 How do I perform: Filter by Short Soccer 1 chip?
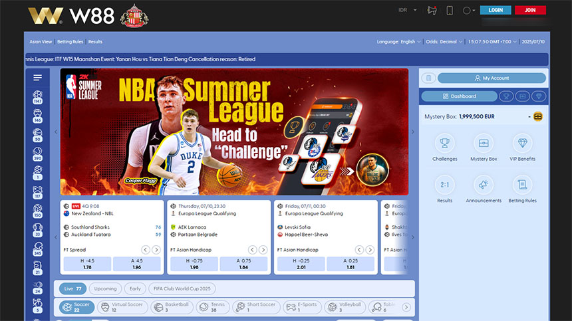point(257,307)
